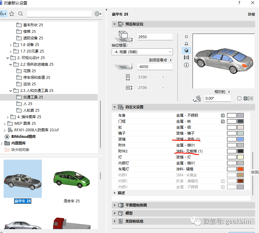Image resolution: width=259 pixels, height=233 pixels.
Task: Expand the MEP 图库 25 folder
Action: [x=4, y=124]
